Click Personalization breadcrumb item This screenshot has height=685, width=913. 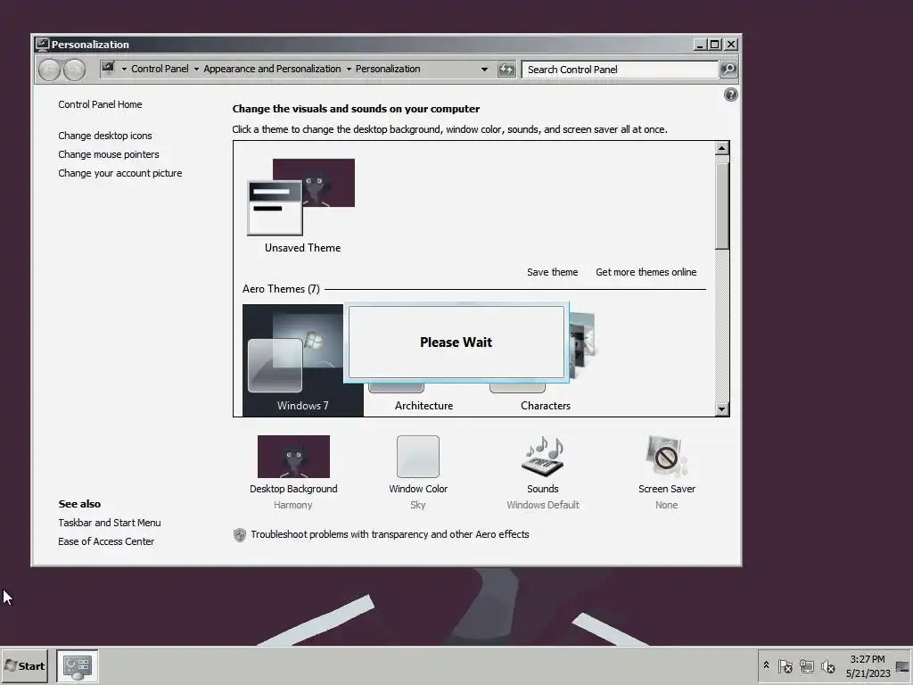388,69
